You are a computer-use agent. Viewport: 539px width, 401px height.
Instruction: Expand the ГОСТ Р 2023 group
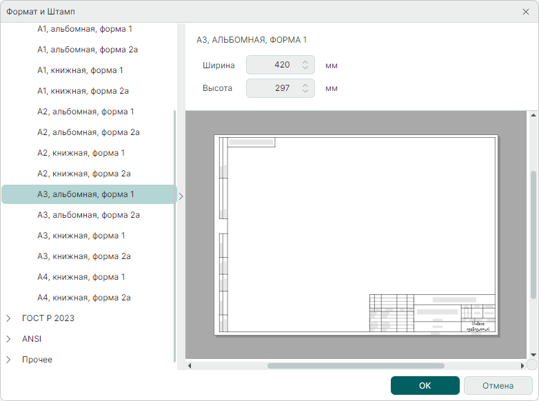point(9,318)
